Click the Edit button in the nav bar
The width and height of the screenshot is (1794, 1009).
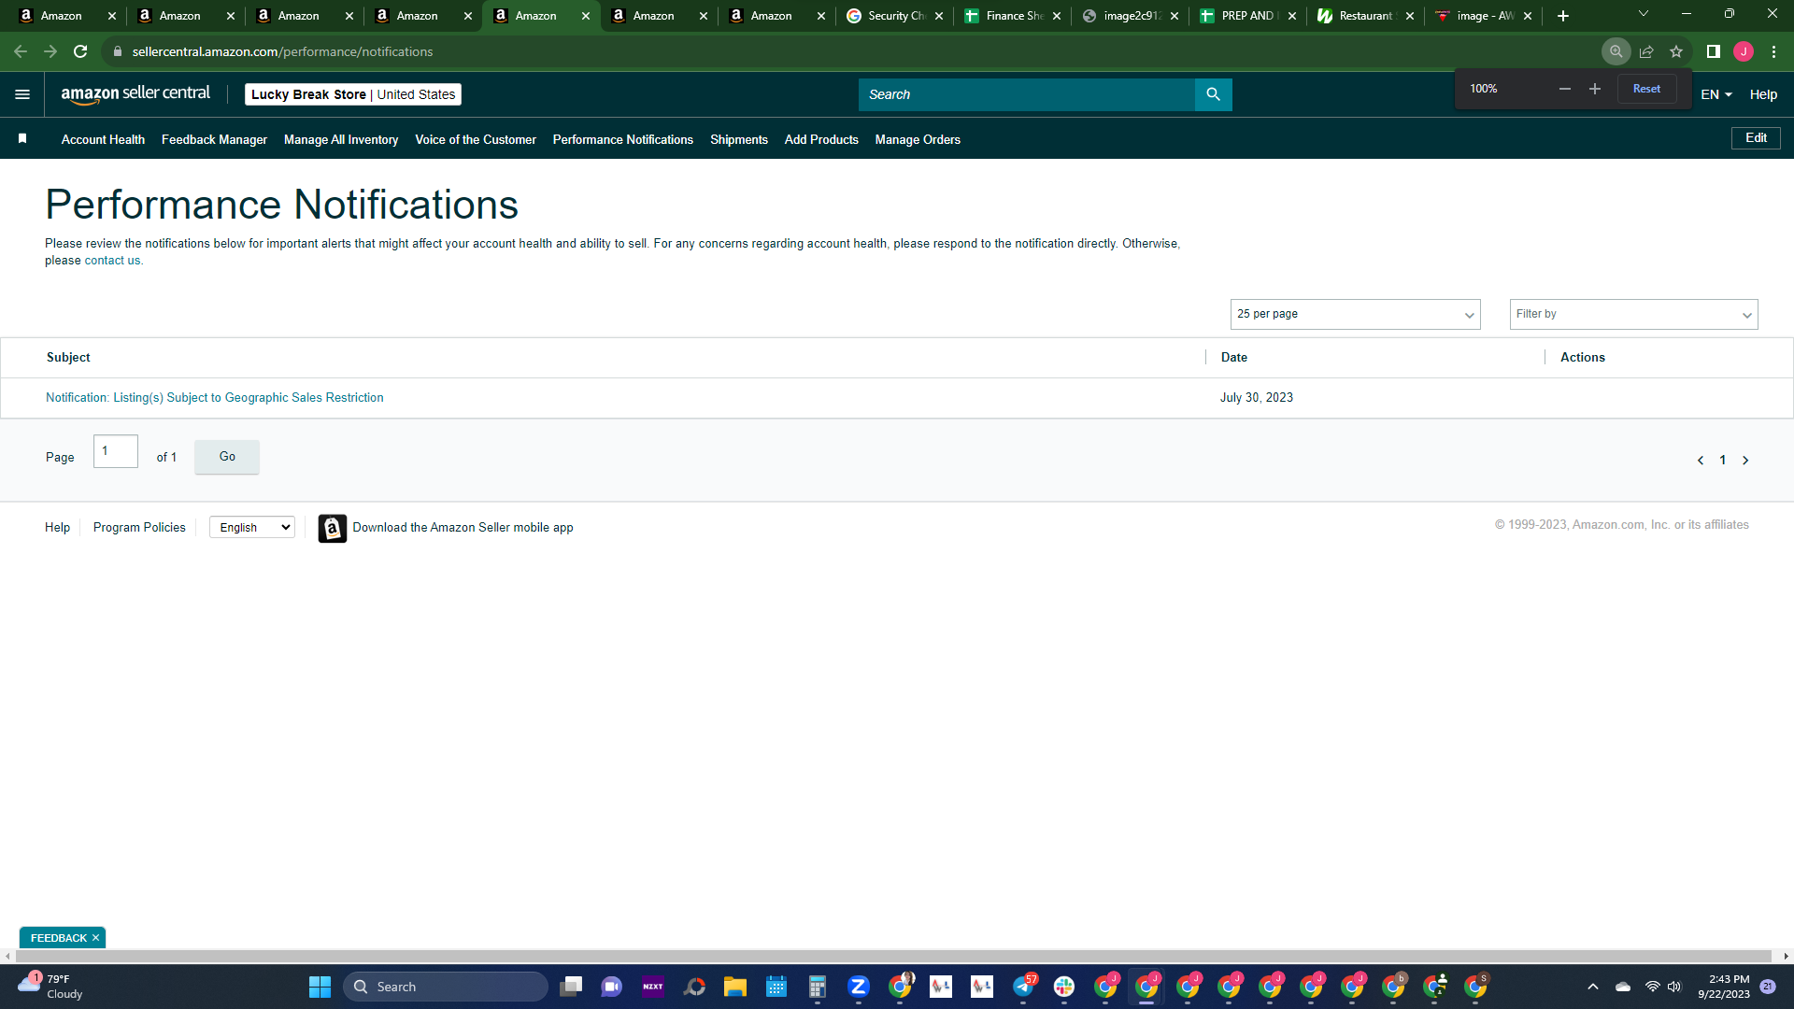click(x=1756, y=138)
